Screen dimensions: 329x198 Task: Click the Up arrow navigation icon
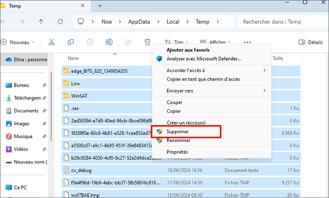point(41,22)
